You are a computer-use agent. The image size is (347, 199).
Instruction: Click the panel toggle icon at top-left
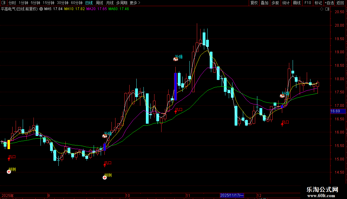coord(3,3)
